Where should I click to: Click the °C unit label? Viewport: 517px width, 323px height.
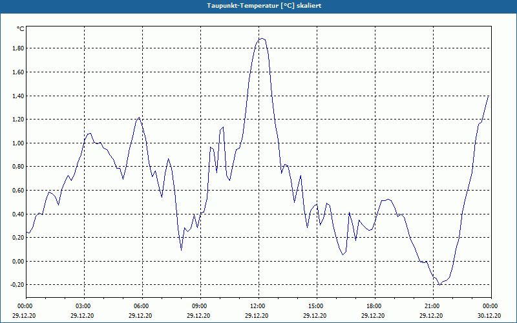click(21, 29)
